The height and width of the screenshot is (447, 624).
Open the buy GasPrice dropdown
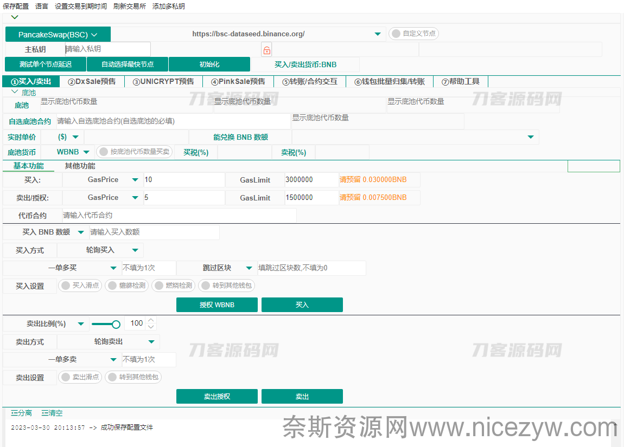[135, 179]
